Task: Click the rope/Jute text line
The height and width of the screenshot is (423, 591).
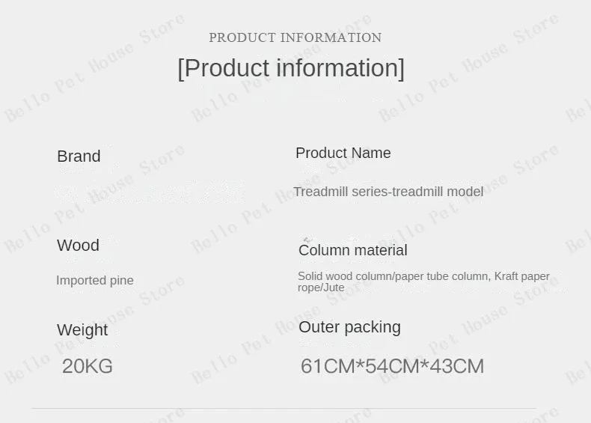Action: pos(321,287)
